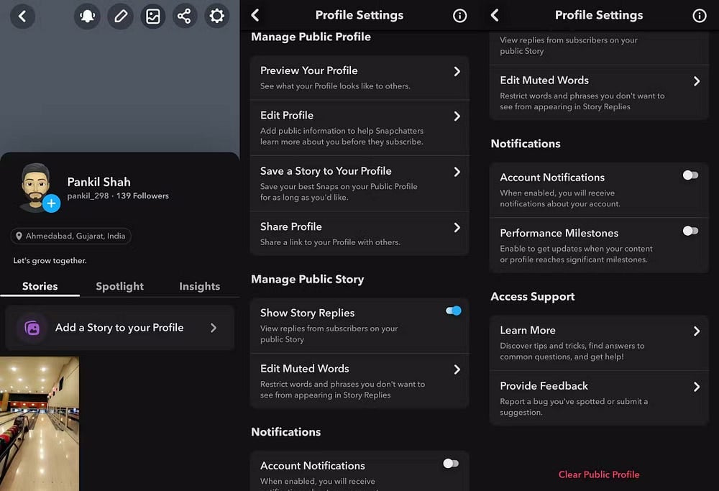The image size is (719, 491).
Task: Tap the share icon on profile header
Action: [x=185, y=16]
